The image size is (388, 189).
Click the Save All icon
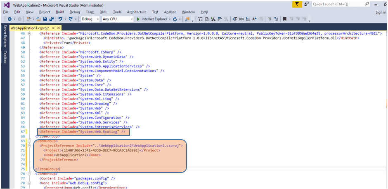coord(52,19)
